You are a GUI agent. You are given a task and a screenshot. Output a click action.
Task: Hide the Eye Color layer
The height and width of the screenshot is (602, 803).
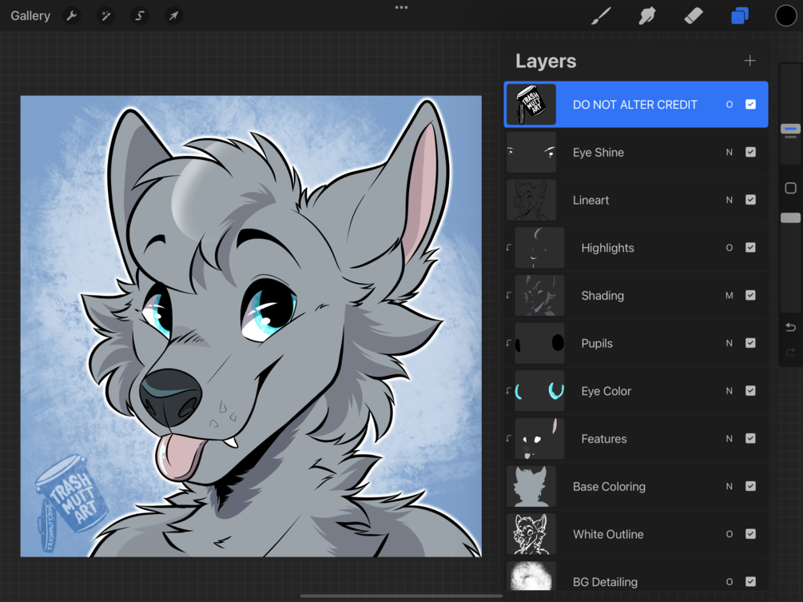click(750, 391)
